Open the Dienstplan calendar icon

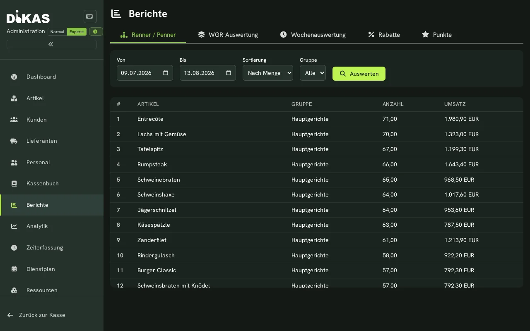[14, 269]
